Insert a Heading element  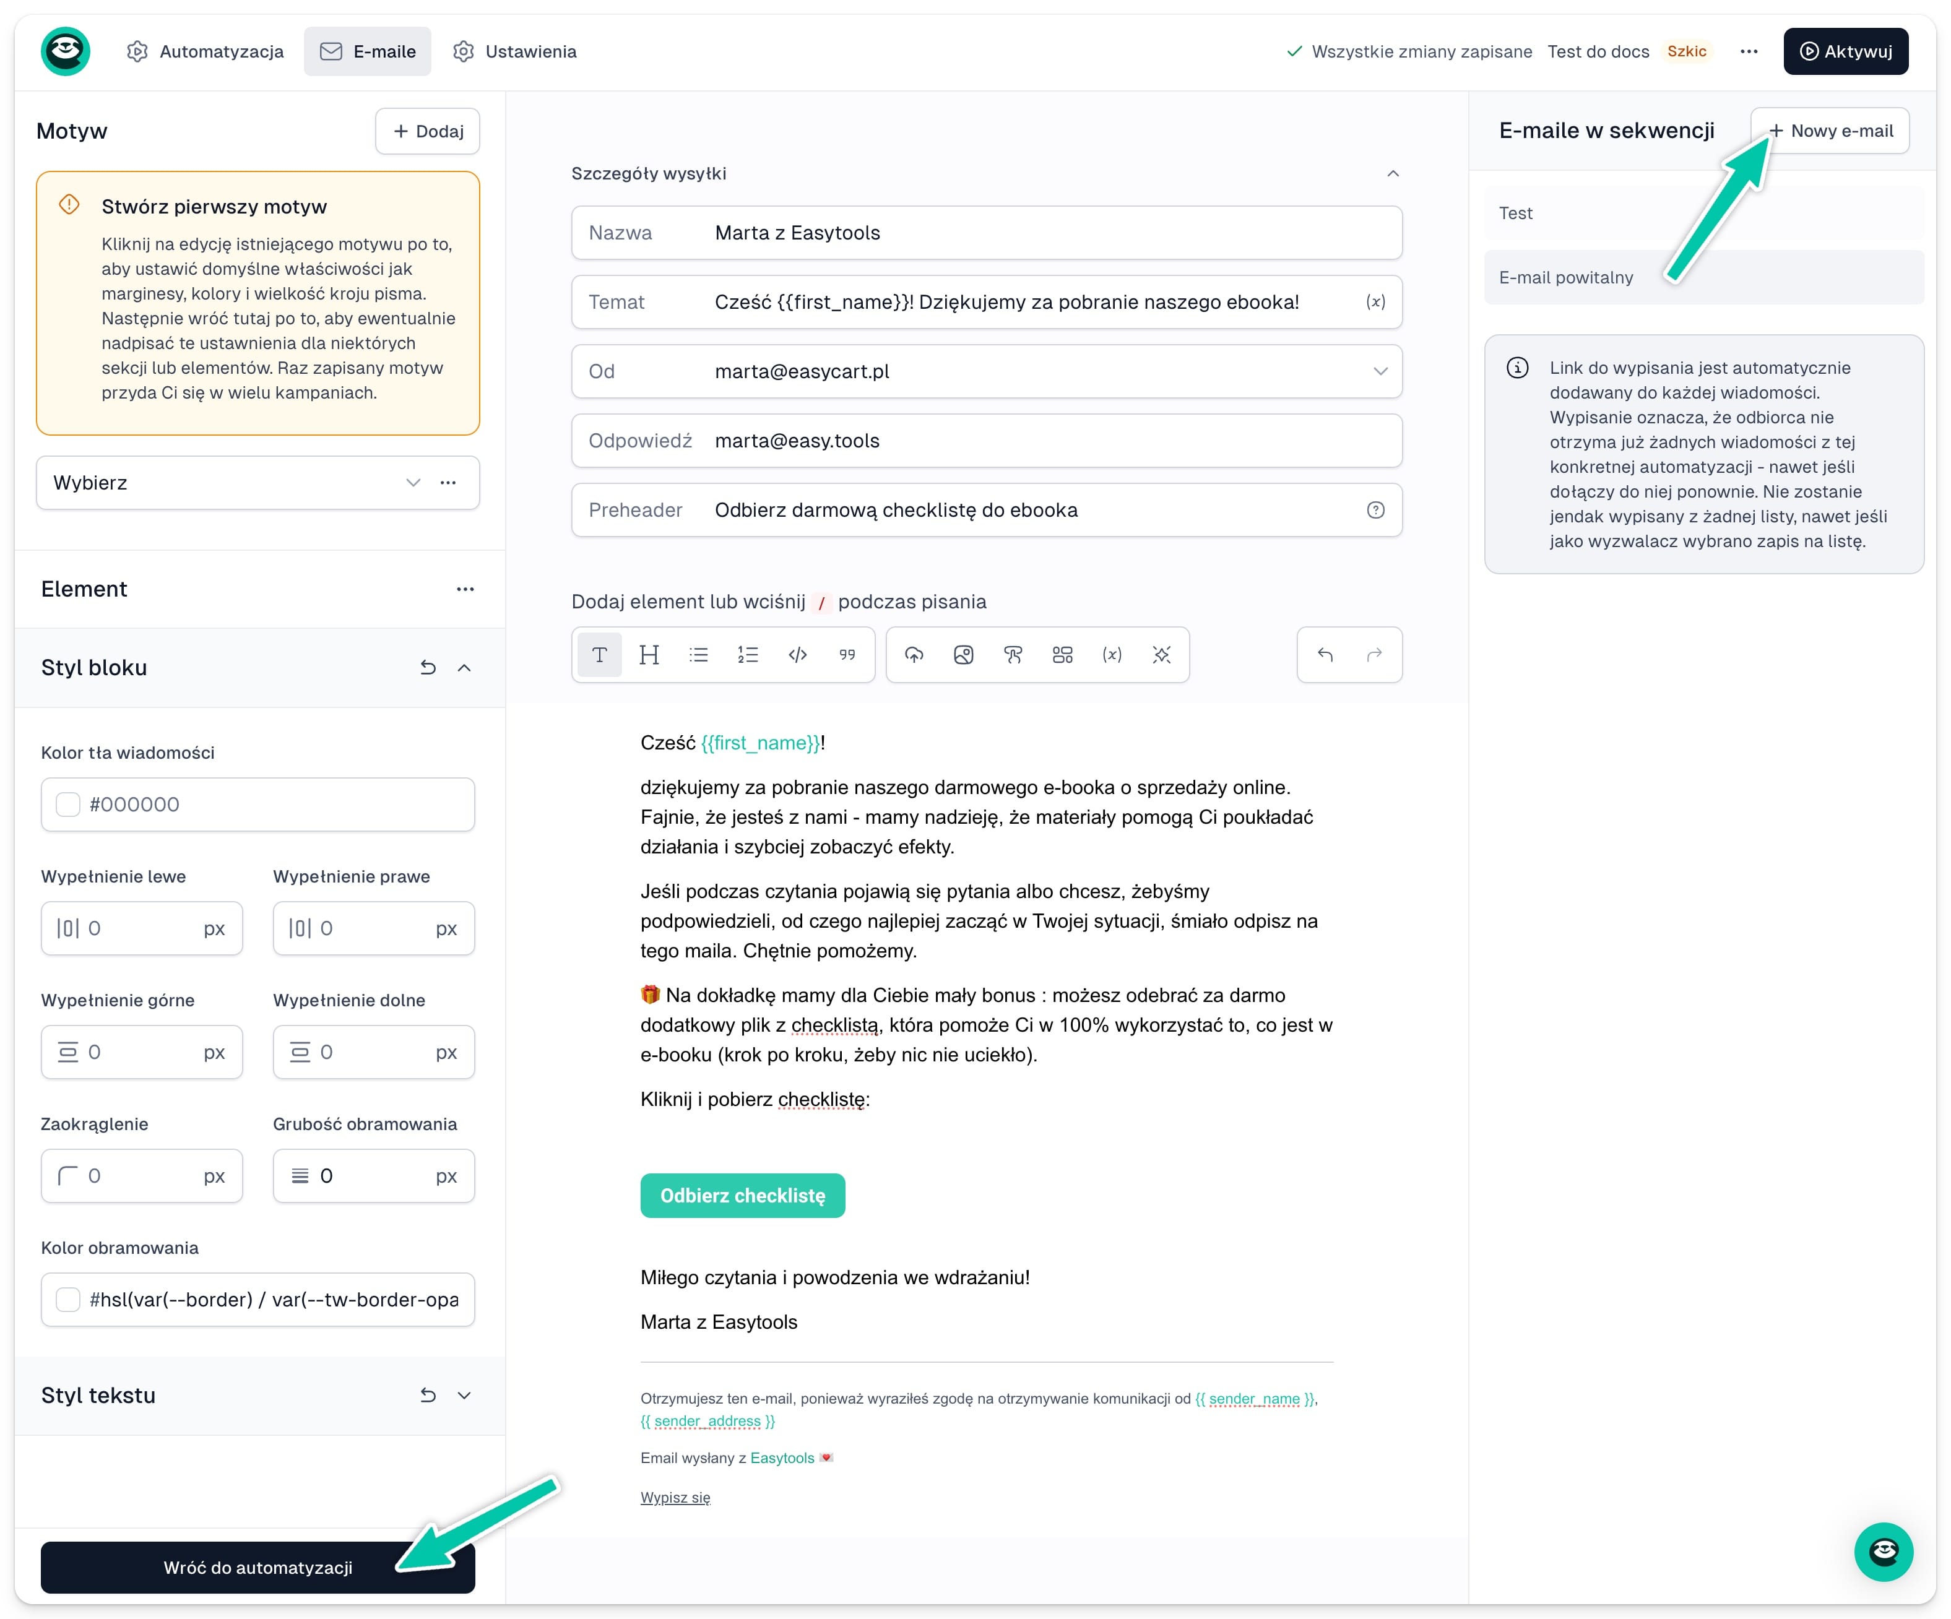coord(649,655)
